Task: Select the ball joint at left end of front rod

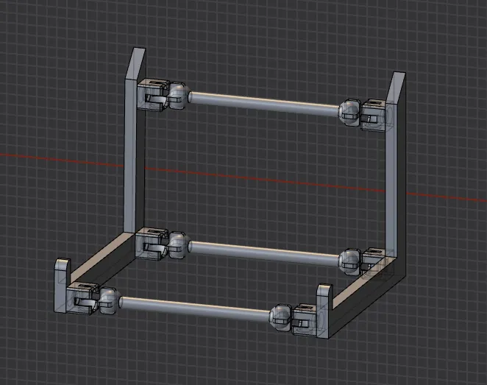Action: pyautogui.click(x=110, y=301)
